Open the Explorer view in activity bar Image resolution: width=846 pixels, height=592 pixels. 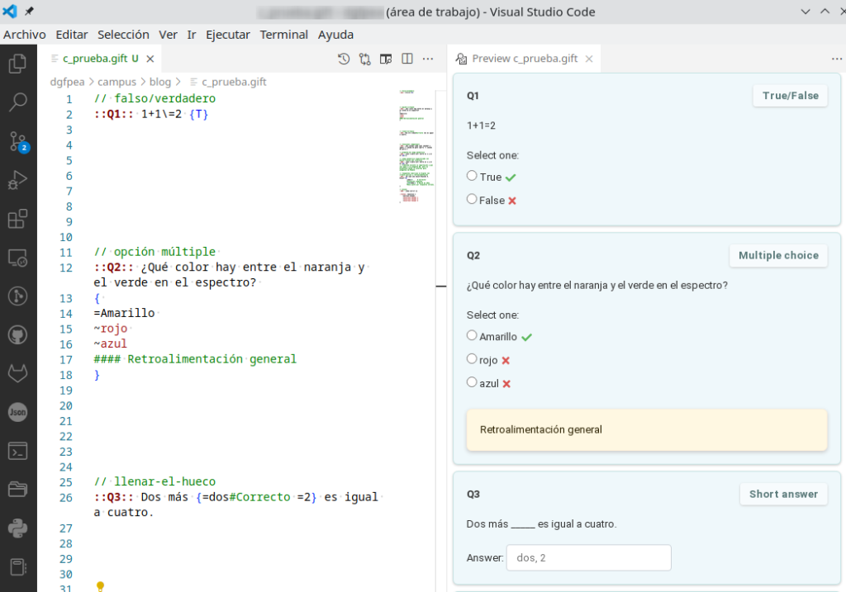point(18,64)
